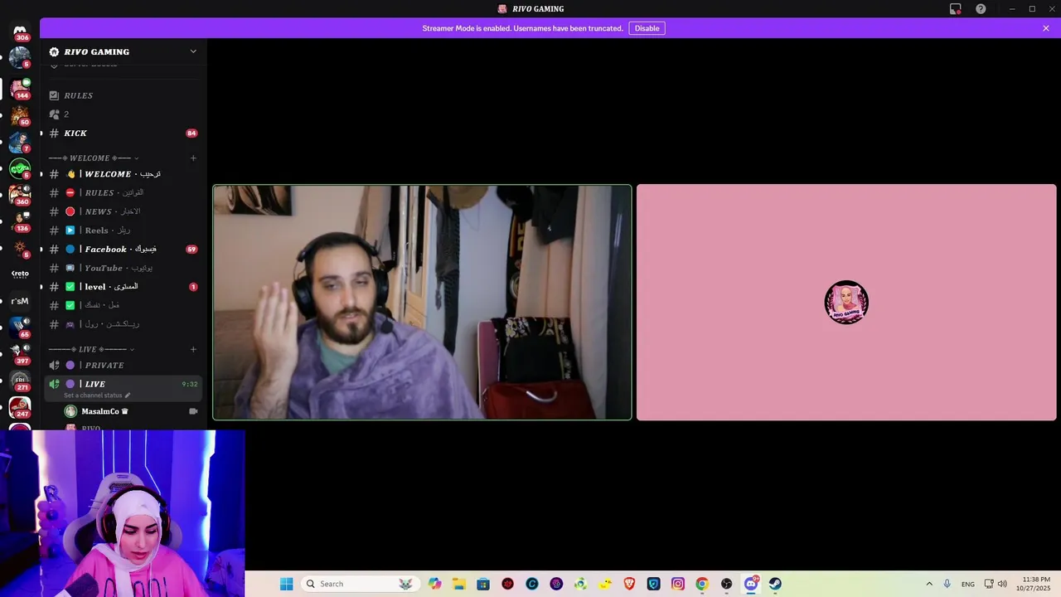Open Steam from the taskbar

(775, 584)
